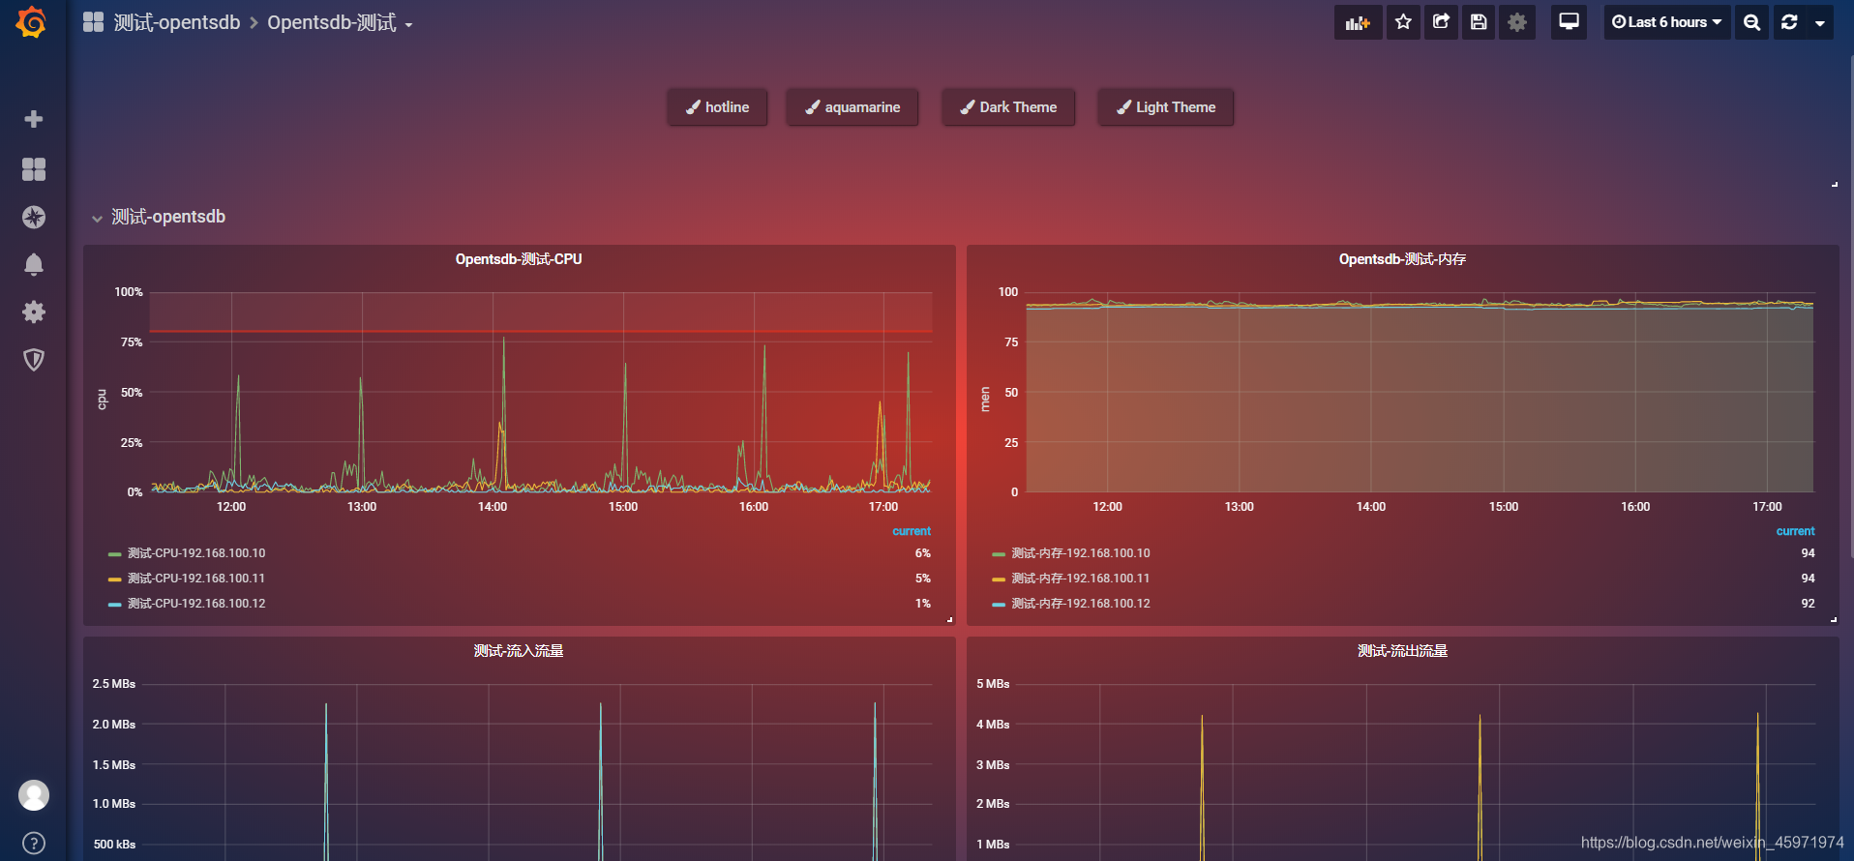Open the Opentsdb-测试 dashboard title dropdown
Image resolution: width=1854 pixels, height=861 pixels.
click(340, 22)
